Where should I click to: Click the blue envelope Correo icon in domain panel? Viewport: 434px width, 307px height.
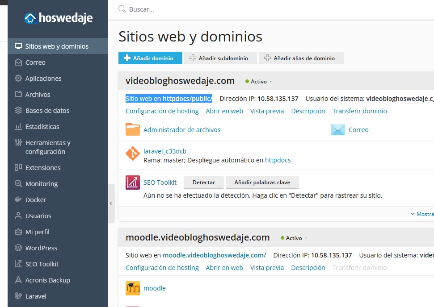pos(338,129)
